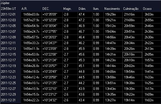The height and width of the screenshot is (104, 161).
Task: Click the declination cell +10°35'09"
Action: coord(52,14)
